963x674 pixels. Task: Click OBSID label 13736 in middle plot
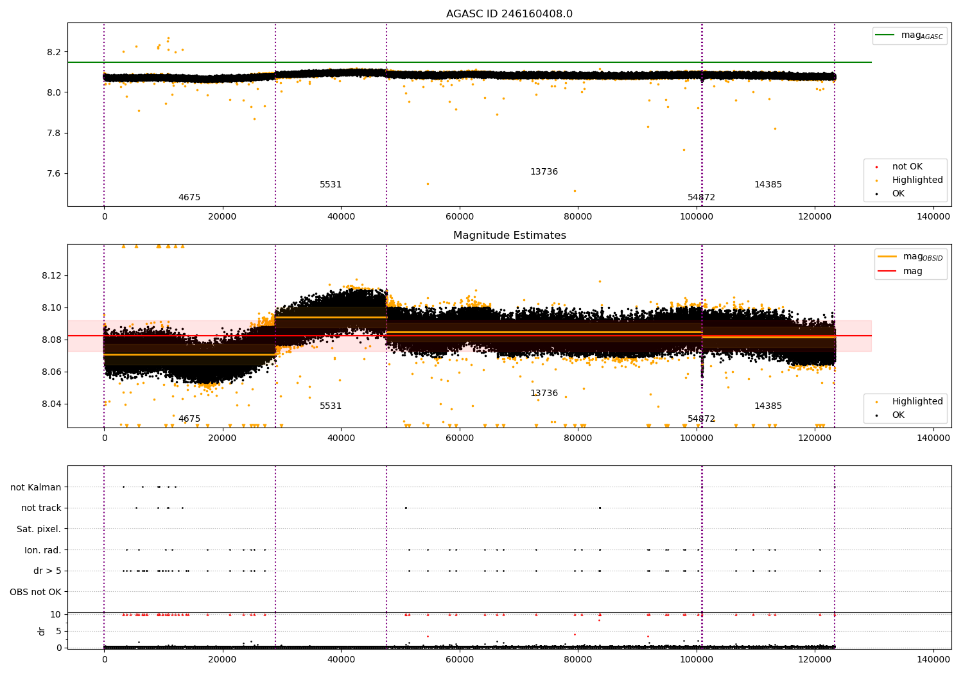coord(544,393)
